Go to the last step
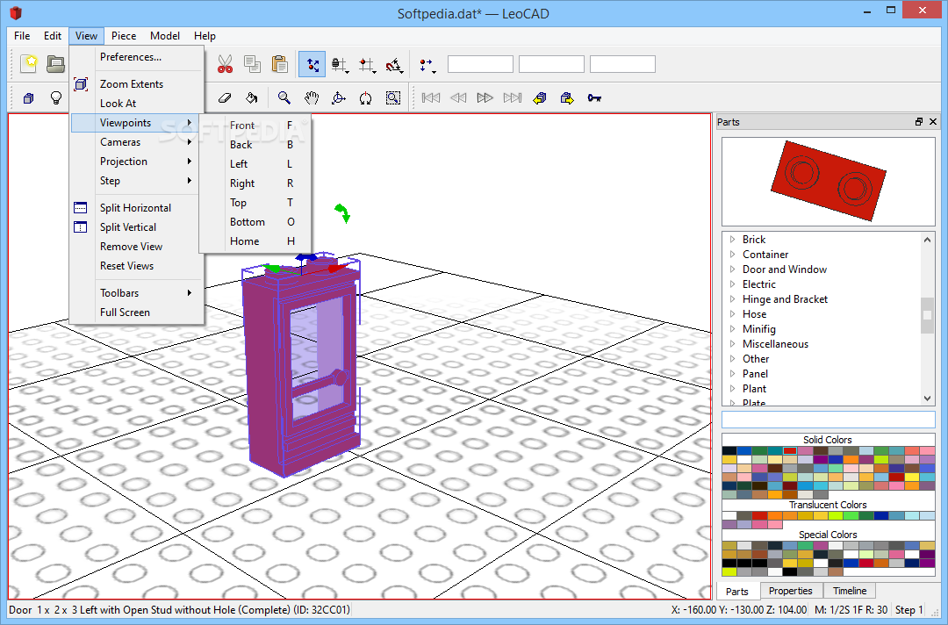The height and width of the screenshot is (625, 948). [513, 98]
